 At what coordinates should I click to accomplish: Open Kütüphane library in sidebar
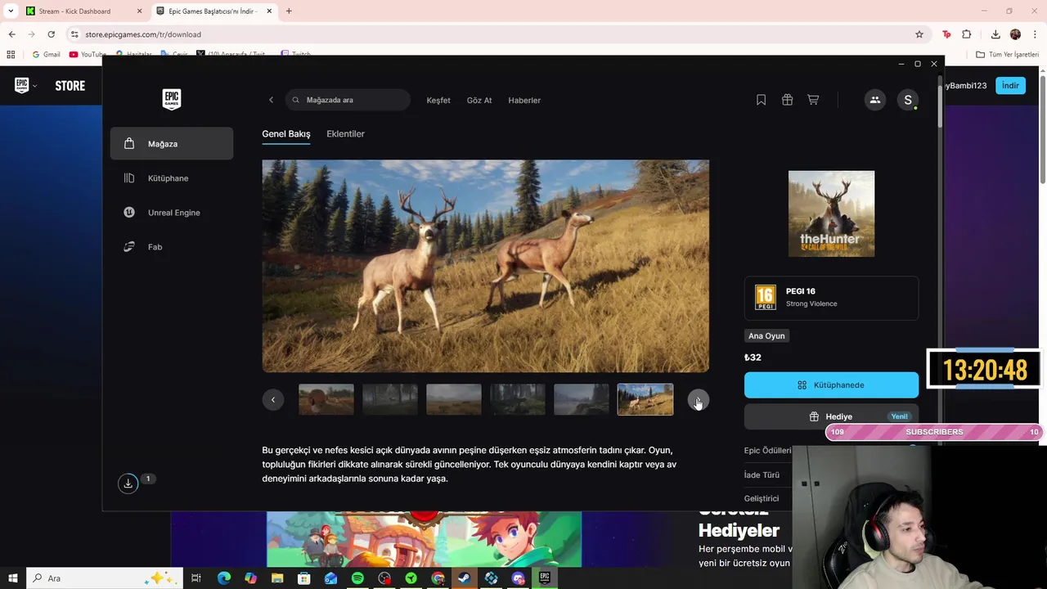pos(172,178)
